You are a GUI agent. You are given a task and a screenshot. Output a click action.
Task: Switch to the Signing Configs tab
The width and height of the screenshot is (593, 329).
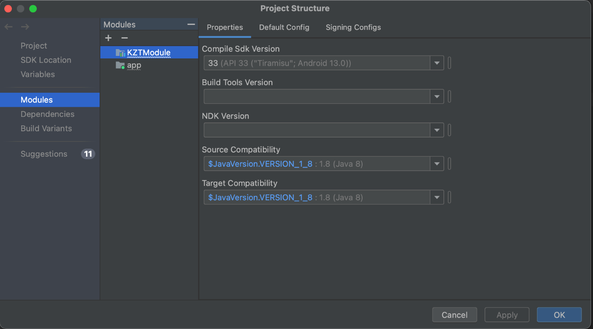(x=353, y=28)
